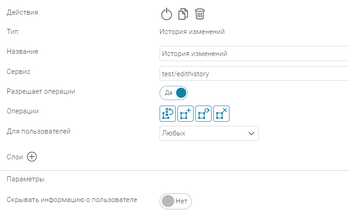The height and width of the screenshot is (219, 349).
Task: Click the 'Действия' row label
Action: 23,12
